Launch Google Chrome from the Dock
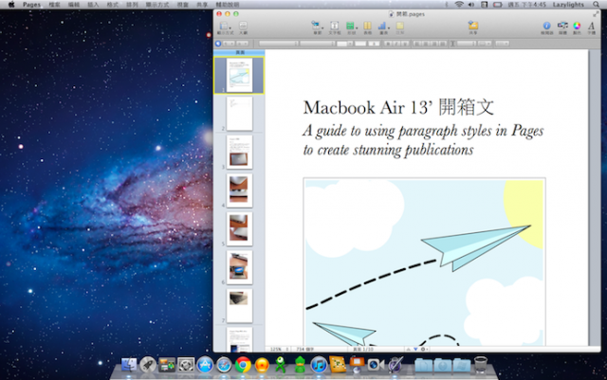This screenshot has height=380, width=607. coord(243,365)
